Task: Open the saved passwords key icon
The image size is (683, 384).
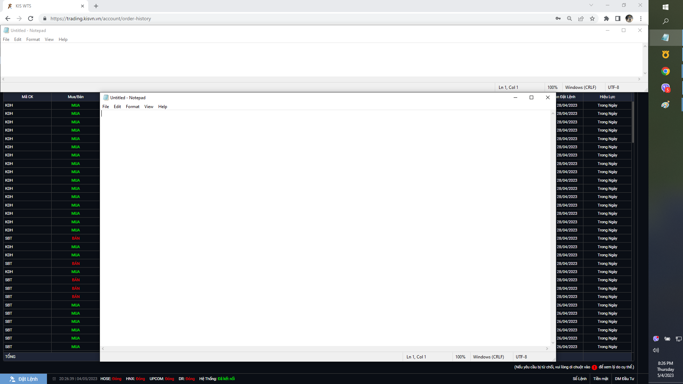Action: pyautogui.click(x=558, y=18)
